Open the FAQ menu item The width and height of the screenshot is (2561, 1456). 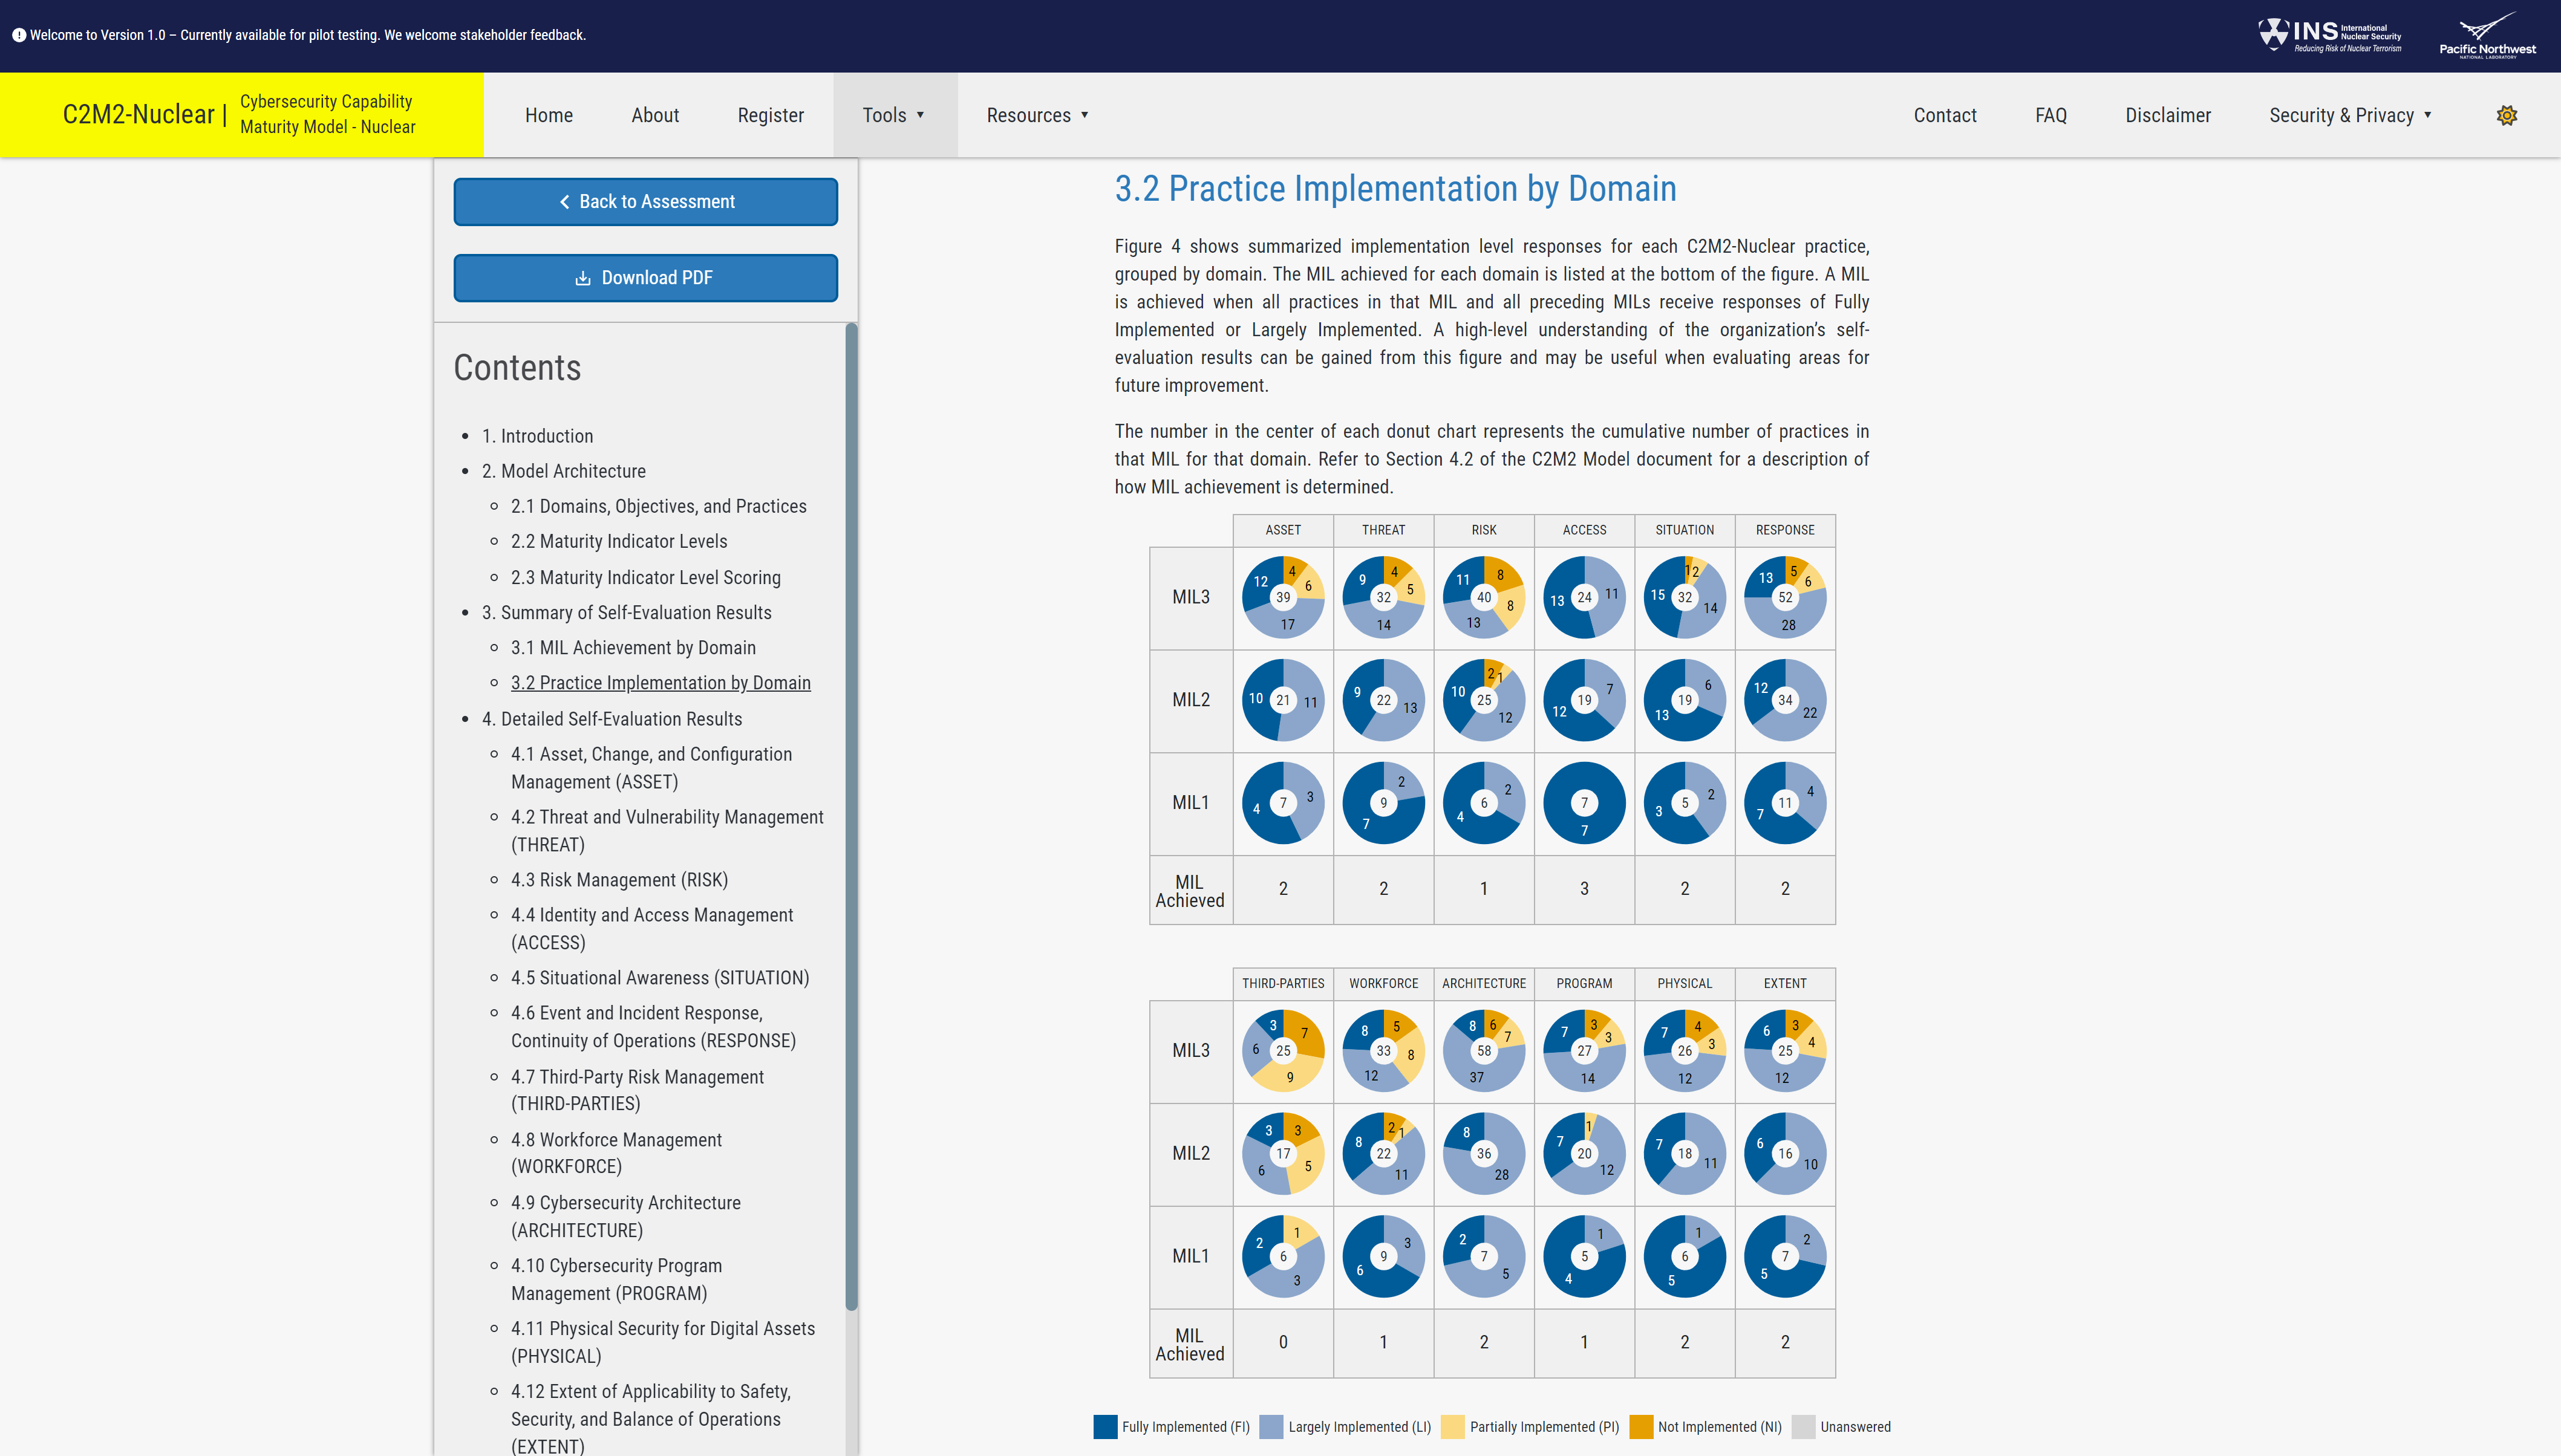point(2050,115)
